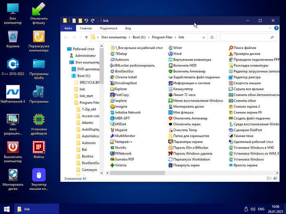
Task: Switch to the Вид ribbon tab
Action: pos(128,28)
